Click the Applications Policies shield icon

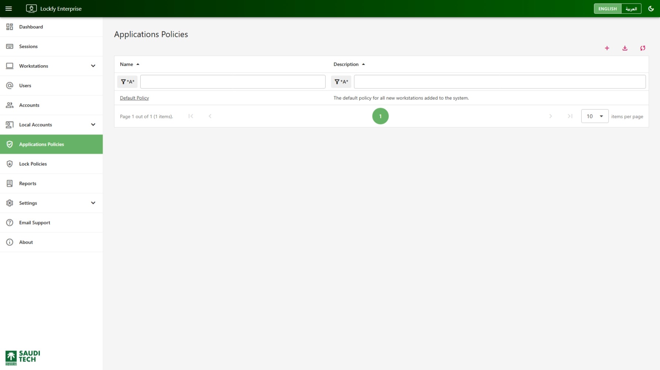(10, 144)
